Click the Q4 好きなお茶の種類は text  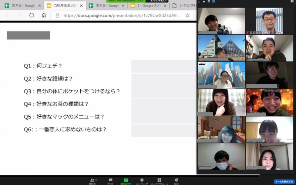click(56, 104)
